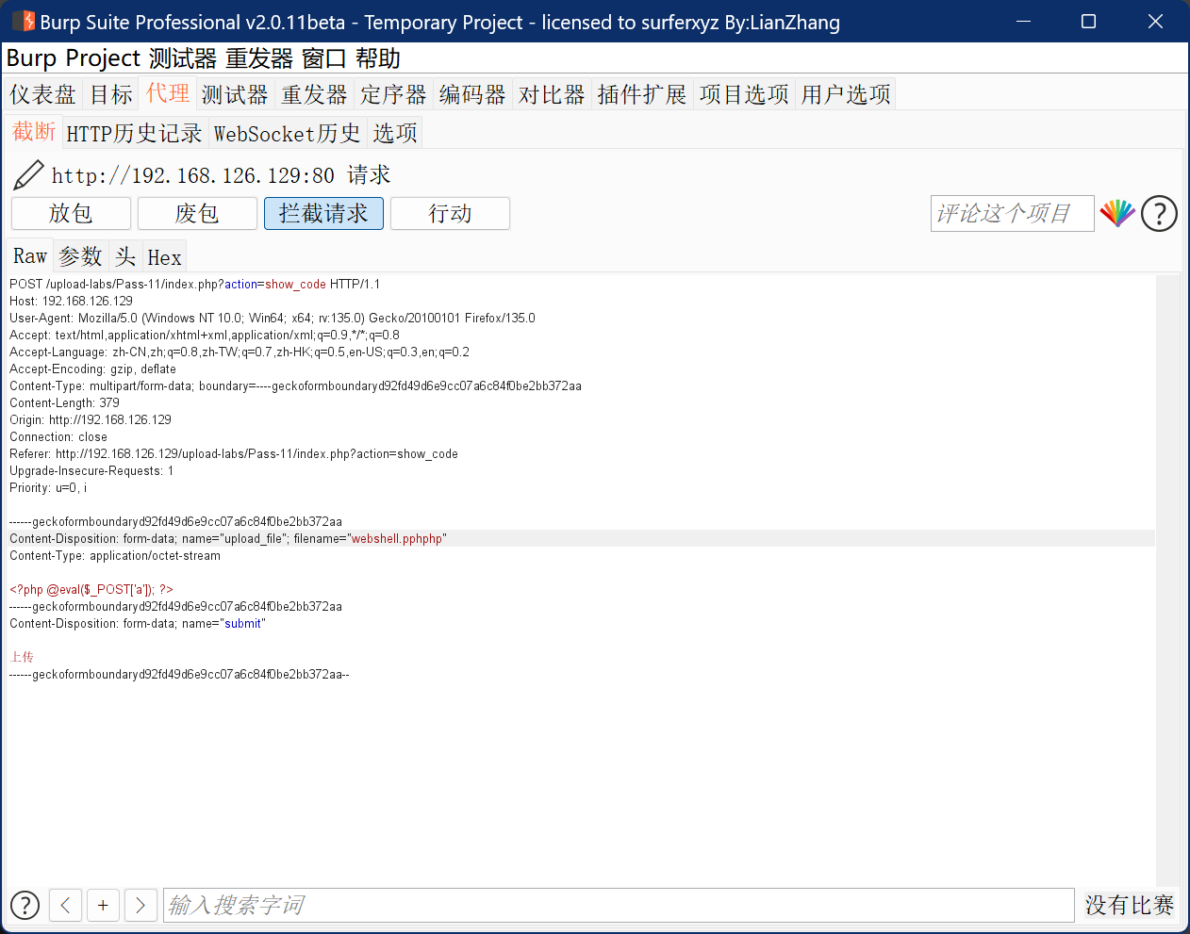Click the http://192.168.126.129:80 请求 label
Viewport: 1190px width, 934px height.
pos(221,175)
